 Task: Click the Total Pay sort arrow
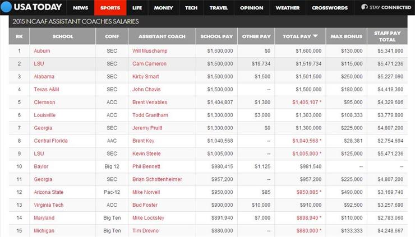(x=316, y=36)
